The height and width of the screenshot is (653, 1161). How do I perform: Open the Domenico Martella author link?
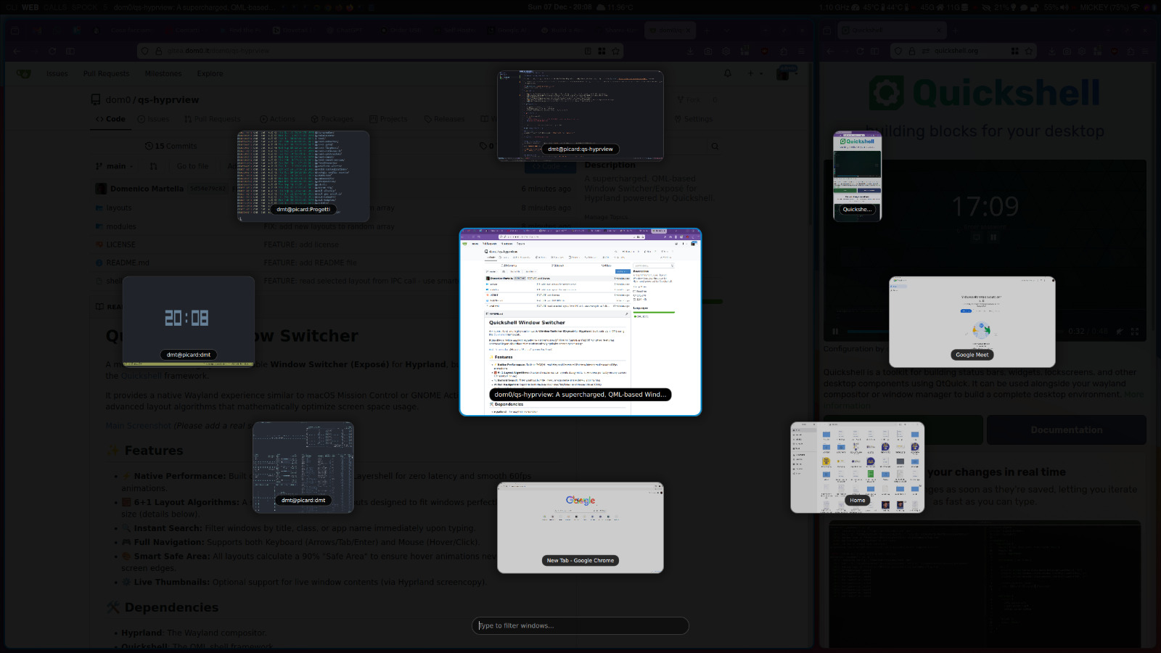[x=147, y=189]
